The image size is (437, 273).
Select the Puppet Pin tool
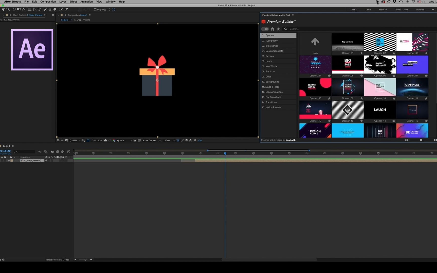[67, 9]
